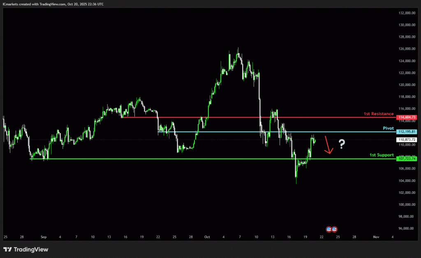Image resolution: width=421 pixels, height=258 pixels.
Task: Open the right US economic event flag icon
Action: point(334,228)
